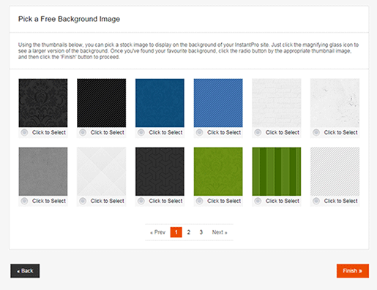Viewport: 377px width, 290px height.
Task: Click 'Click to Select' under green striped thumbnail
Action: [x=283, y=201]
